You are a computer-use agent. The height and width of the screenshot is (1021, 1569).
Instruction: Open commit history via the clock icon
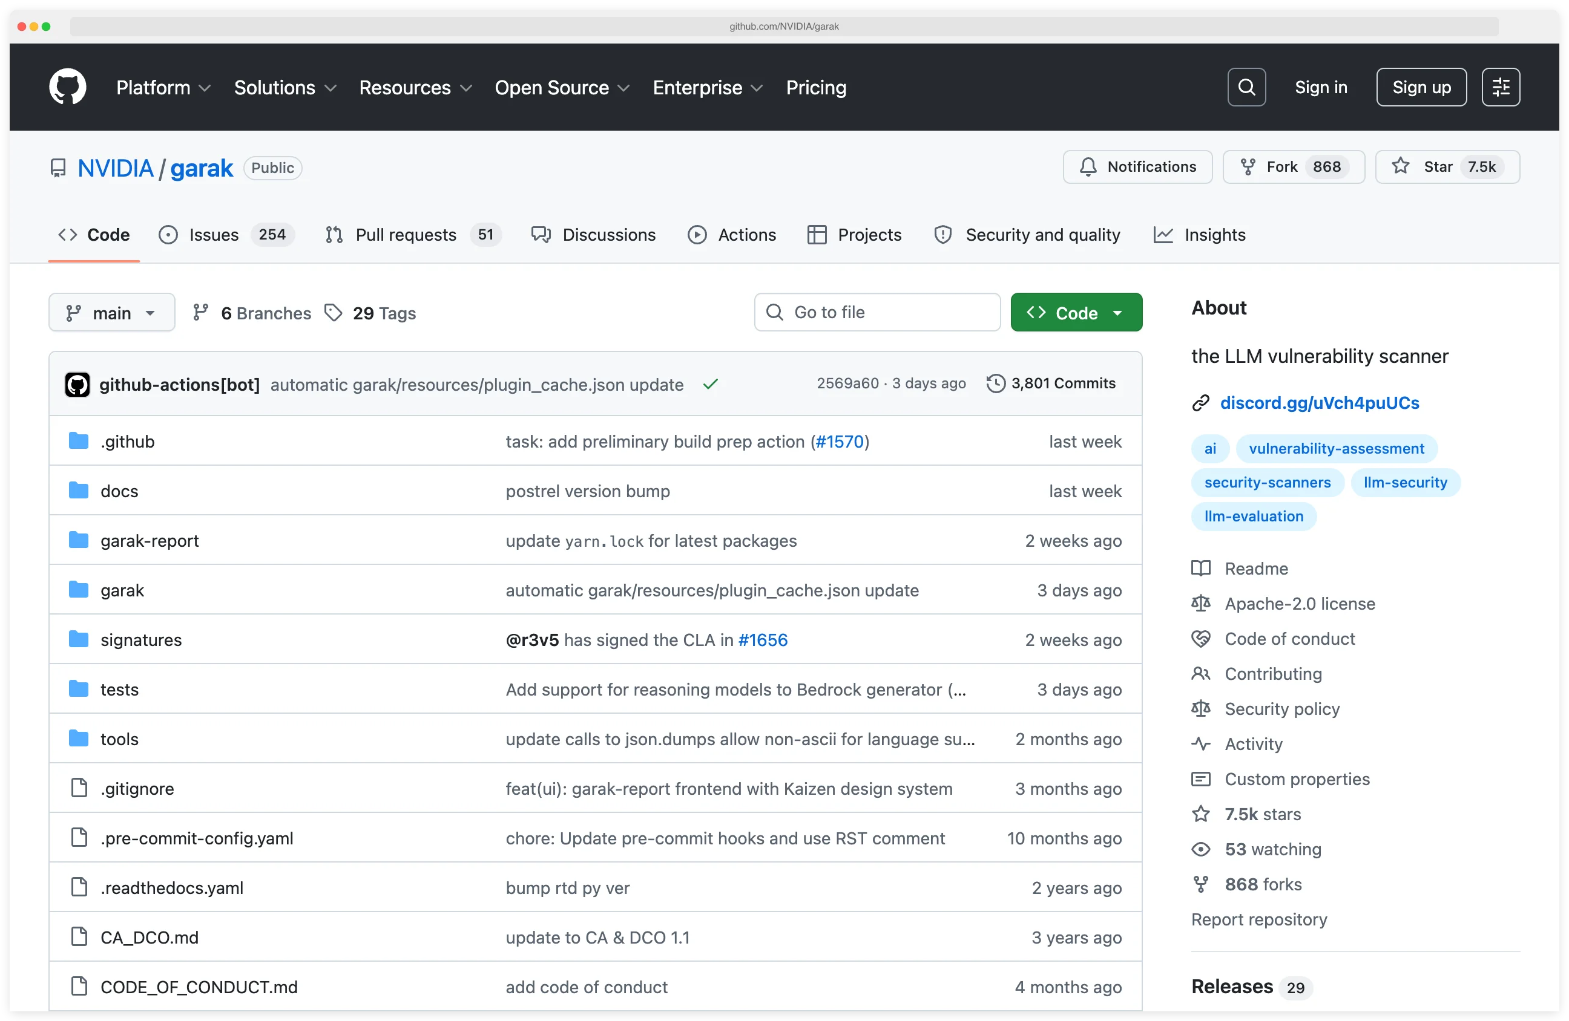coord(996,383)
